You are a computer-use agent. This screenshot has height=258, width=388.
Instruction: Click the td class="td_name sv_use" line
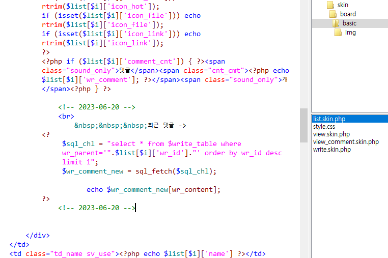click(x=137, y=254)
